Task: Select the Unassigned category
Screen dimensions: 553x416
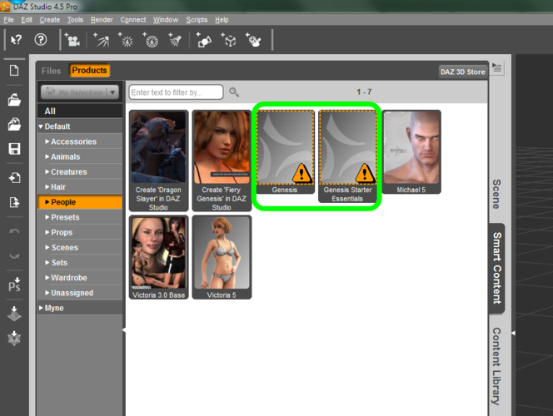Action: point(80,293)
